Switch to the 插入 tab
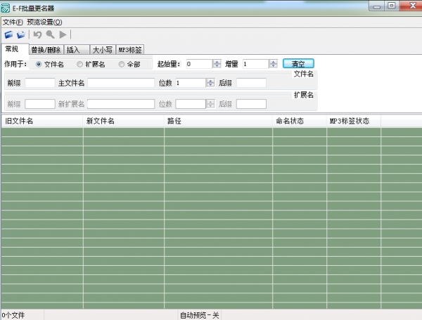This screenshot has width=422, height=320. pyautogui.click(x=77, y=50)
